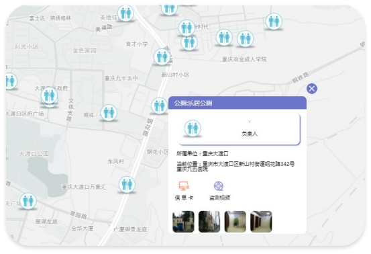Open second building photo thumbnail

point(209,222)
